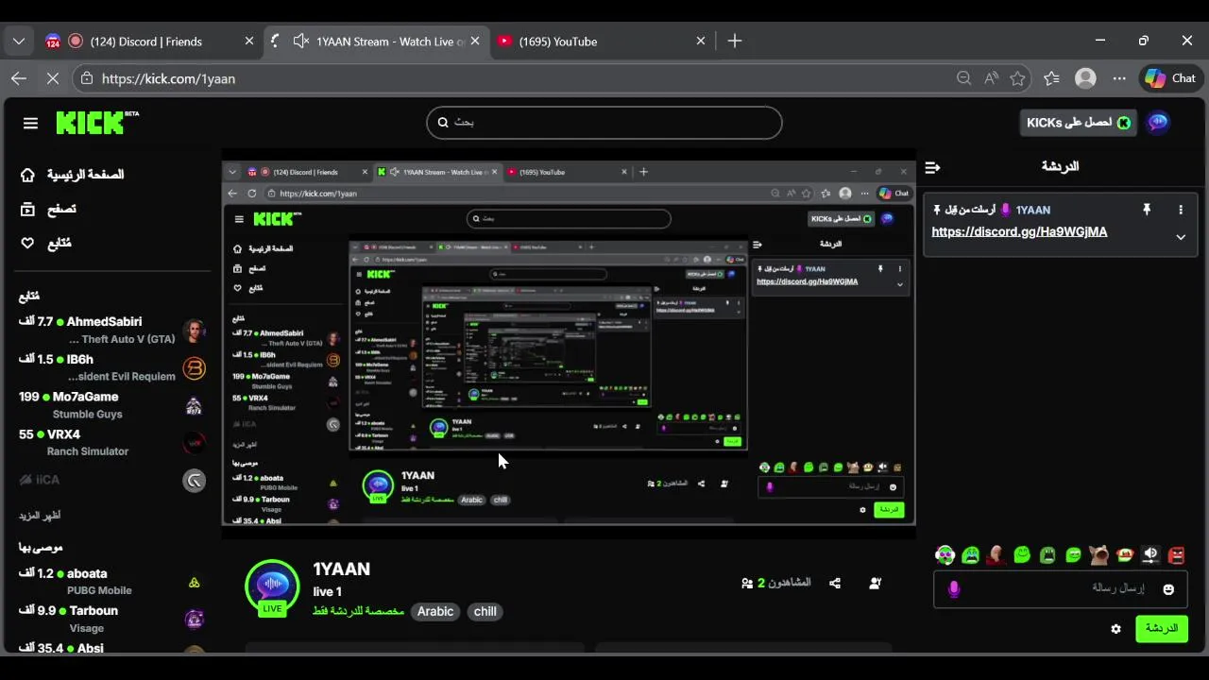The width and height of the screenshot is (1209, 680).
Task: Insert the red character emote
Action: (996, 554)
